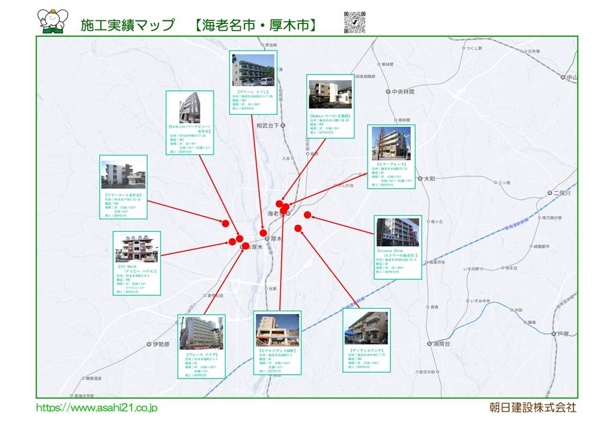615x435 pixels.
Task: Click the 【グリーン メゾン】 card title
Action: tap(253, 92)
